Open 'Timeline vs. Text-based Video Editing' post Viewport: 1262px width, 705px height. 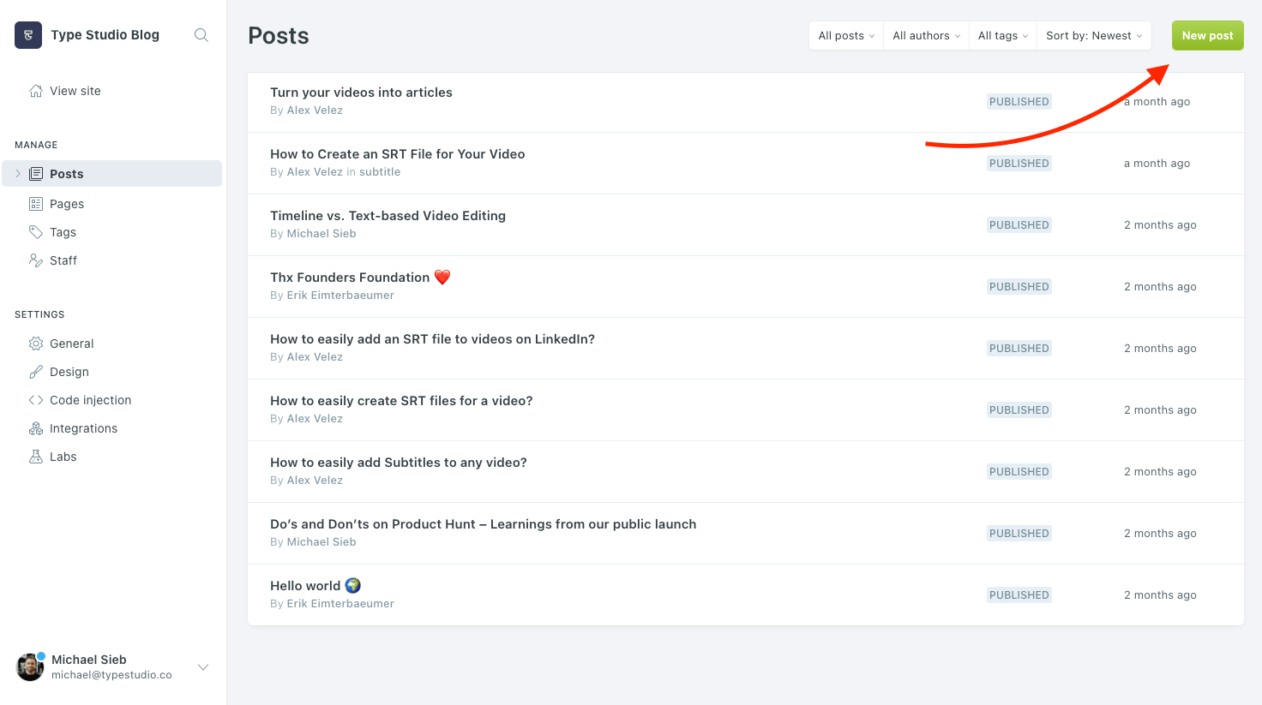click(x=388, y=216)
